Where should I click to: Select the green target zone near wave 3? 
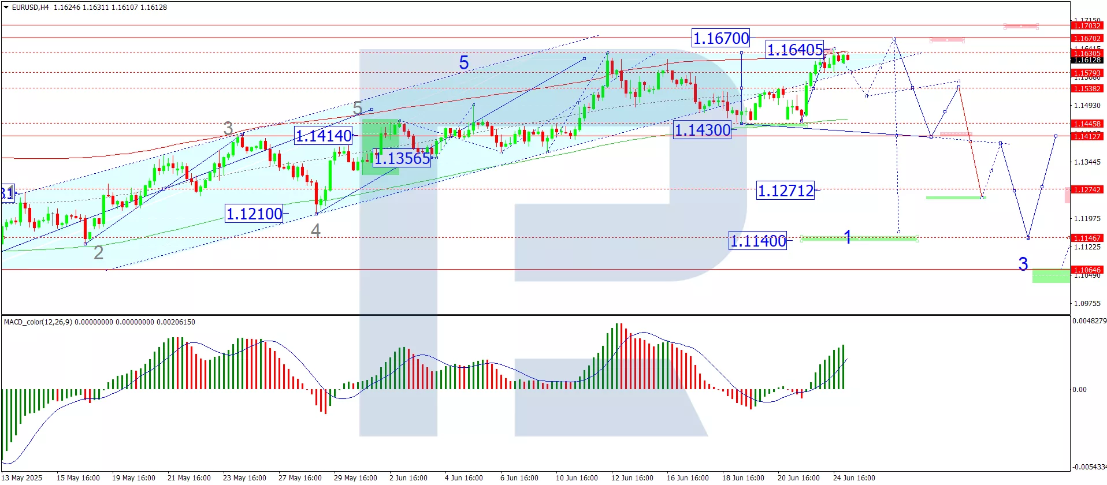[1050, 276]
